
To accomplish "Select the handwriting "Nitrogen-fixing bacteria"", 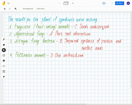I will (35, 41).
